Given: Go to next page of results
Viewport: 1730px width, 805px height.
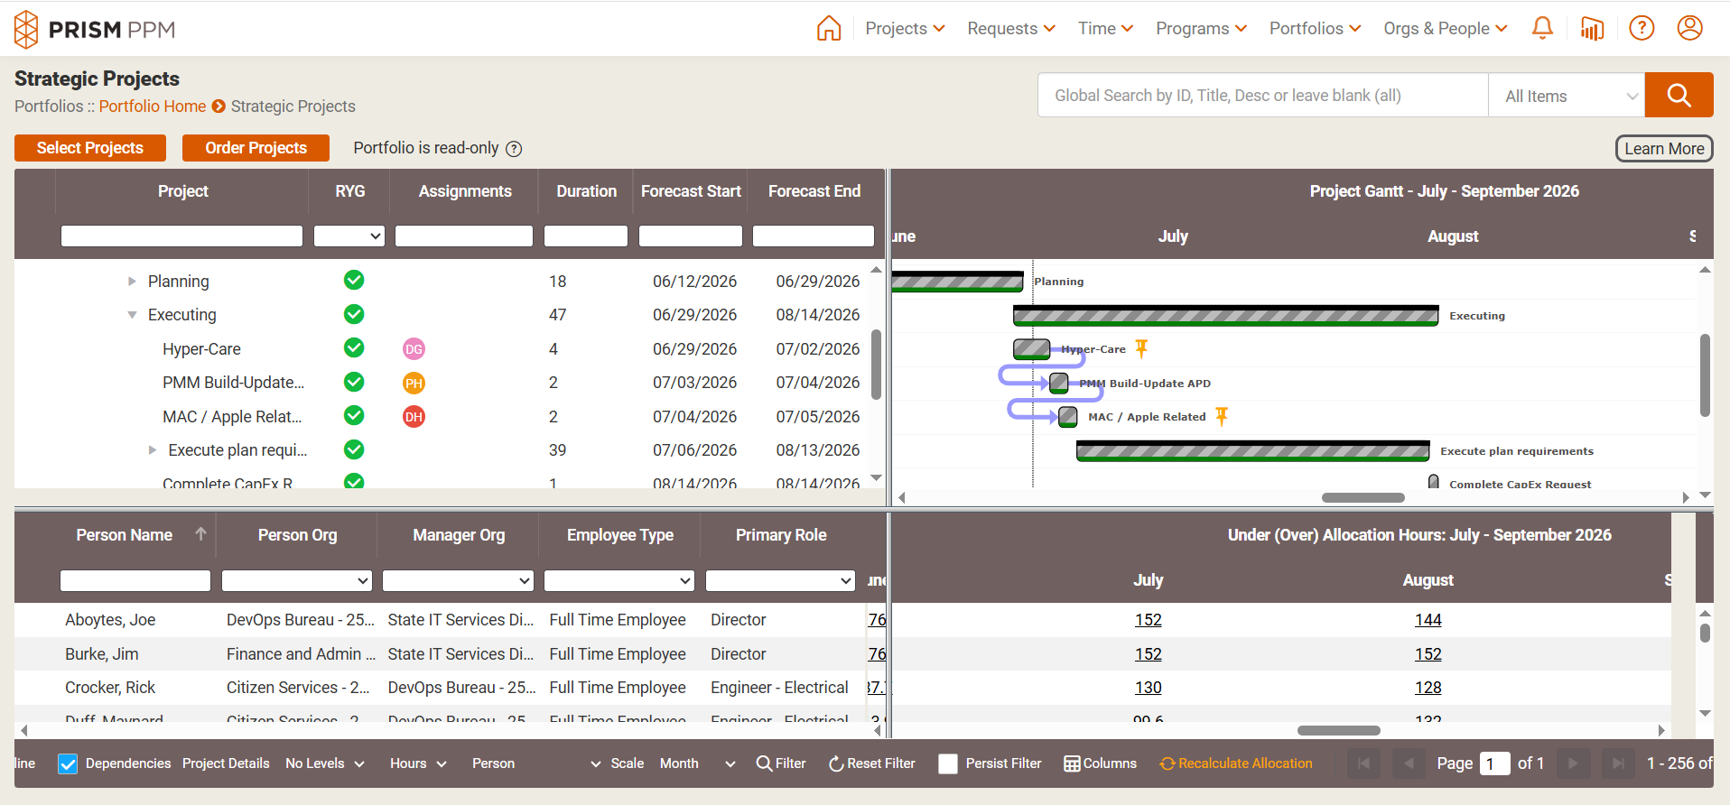Looking at the screenshot, I should point(1573,763).
